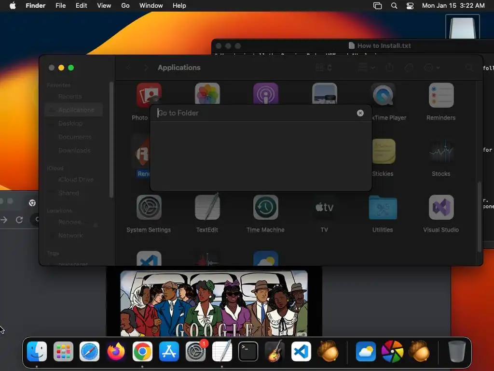
Task: Open the Visual Studio app icon
Action: click(x=441, y=207)
